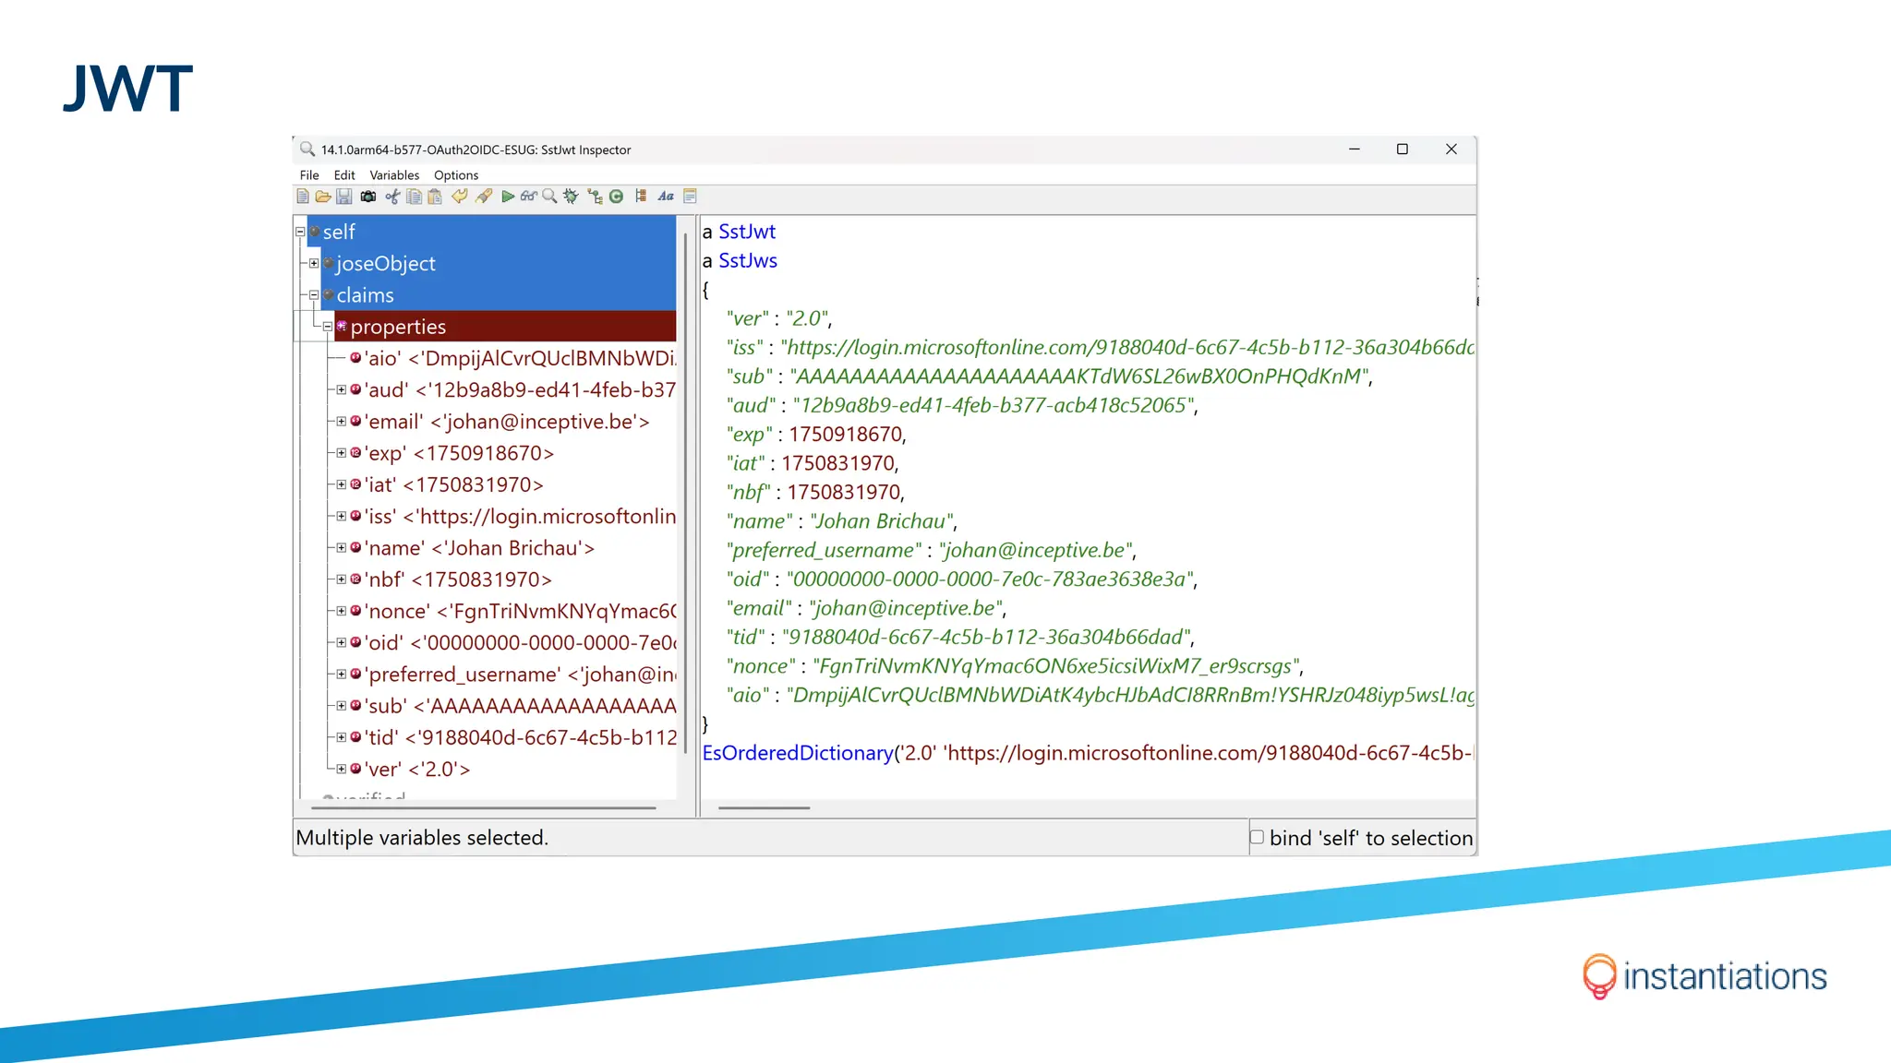
Task: Enable bind 'self' to selection checkbox
Action: tap(1257, 837)
